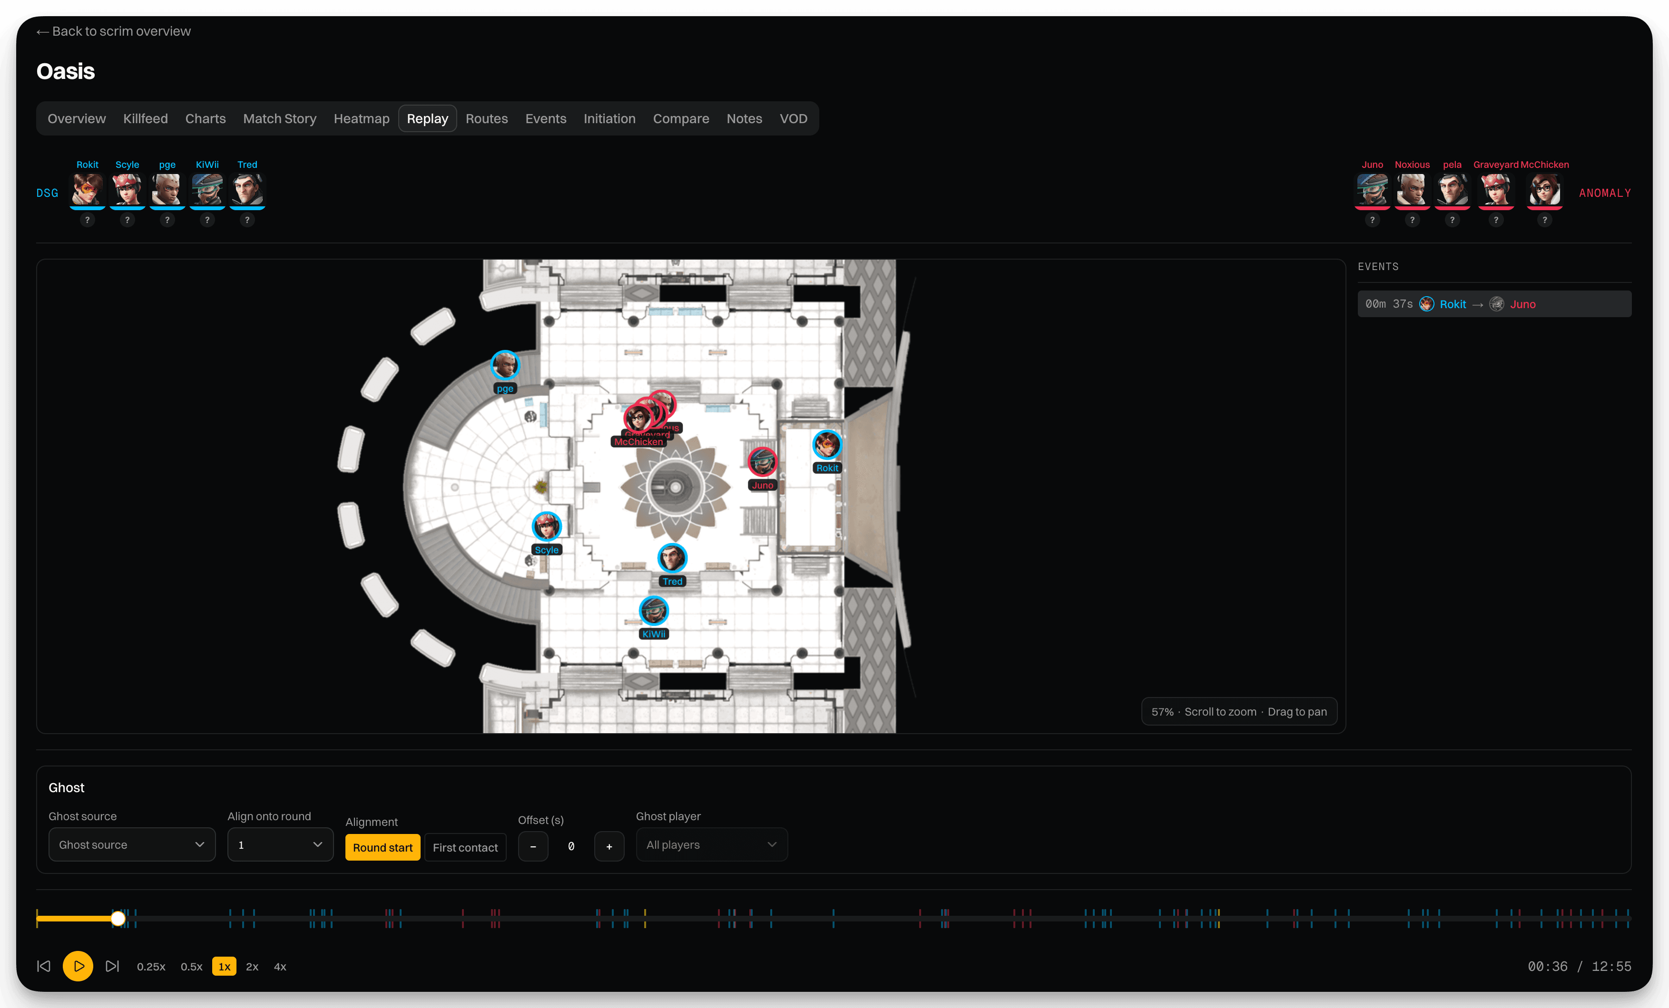Image resolution: width=1669 pixels, height=1008 pixels.
Task: Click McChicken's hero portrait in ANOMALY roster
Action: tap(1544, 190)
